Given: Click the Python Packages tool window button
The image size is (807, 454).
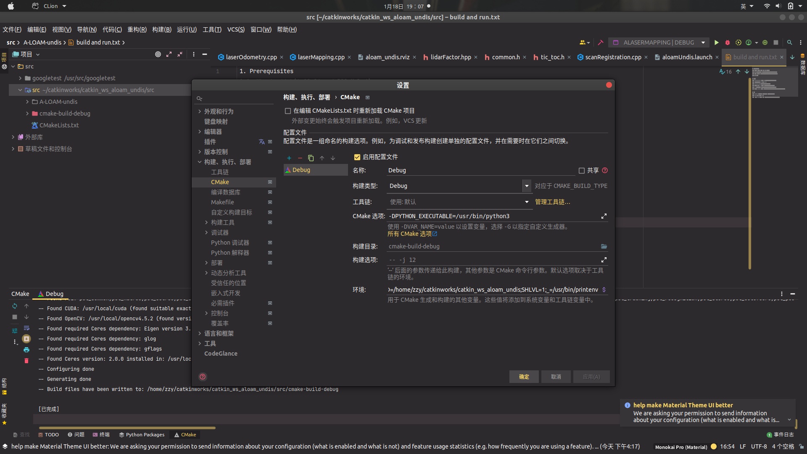Looking at the screenshot, I should pos(142,435).
